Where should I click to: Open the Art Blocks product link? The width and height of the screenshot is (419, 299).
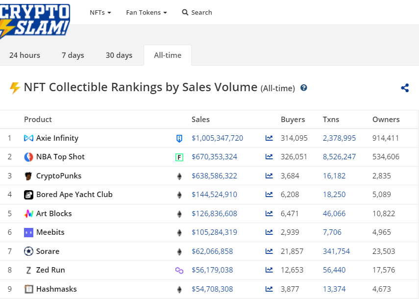tap(54, 214)
